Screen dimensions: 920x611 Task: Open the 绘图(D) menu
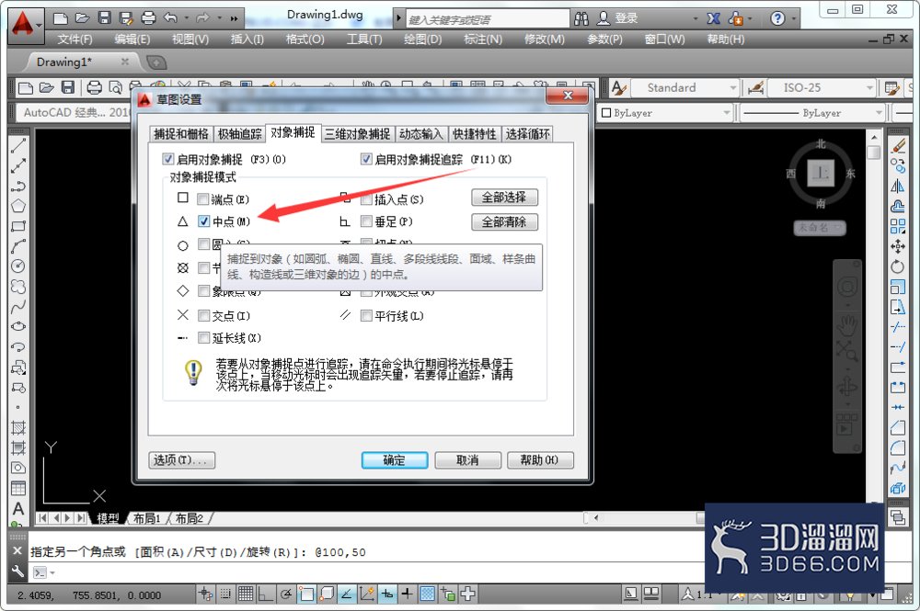click(x=422, y=40)
